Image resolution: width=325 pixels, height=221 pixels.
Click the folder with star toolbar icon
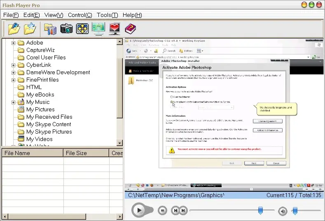click(30, 28)
